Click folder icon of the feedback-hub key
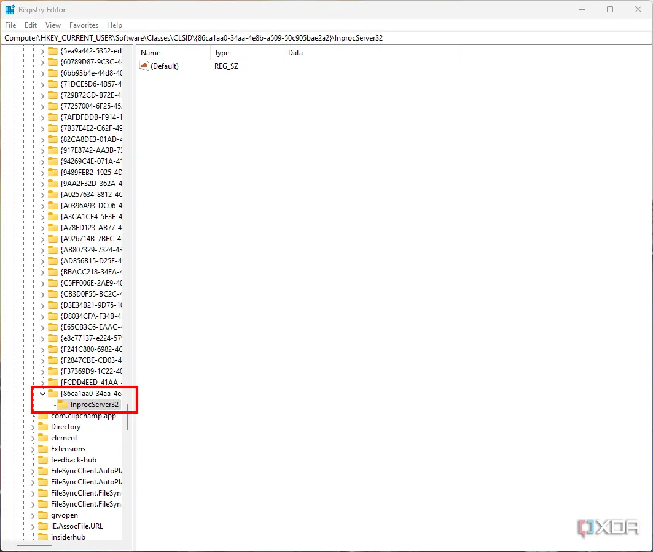 [43, 459]
